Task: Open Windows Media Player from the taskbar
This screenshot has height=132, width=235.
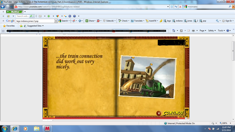Action: (25, 129)
